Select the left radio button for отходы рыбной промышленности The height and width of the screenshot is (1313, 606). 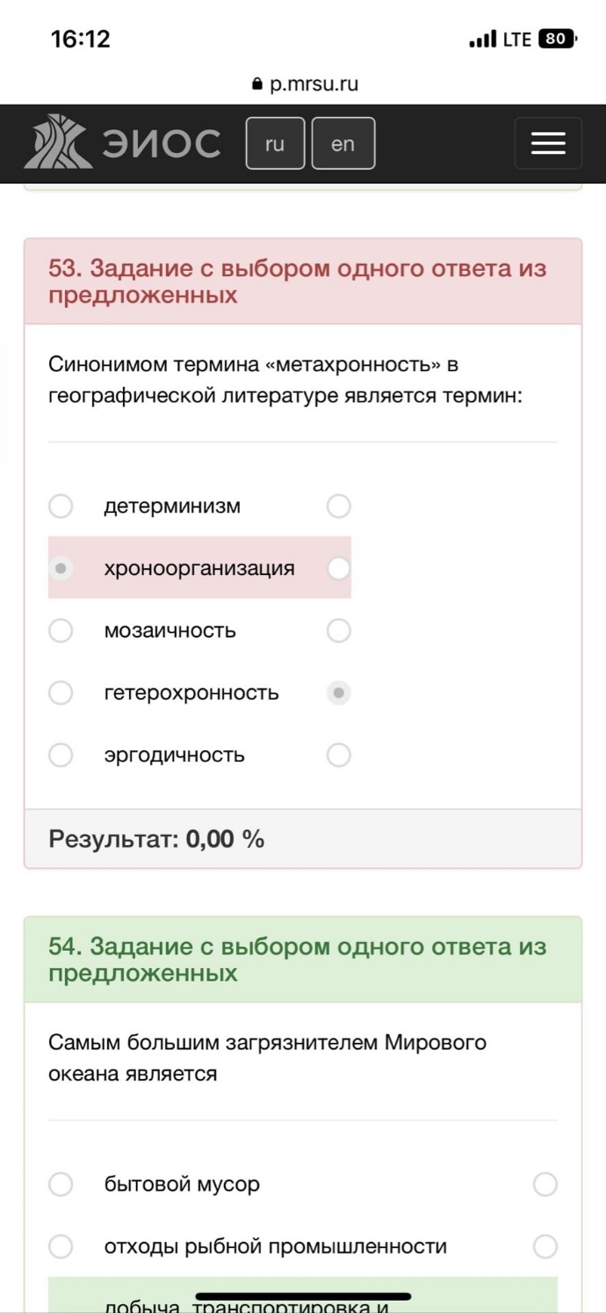[61, 1246]
